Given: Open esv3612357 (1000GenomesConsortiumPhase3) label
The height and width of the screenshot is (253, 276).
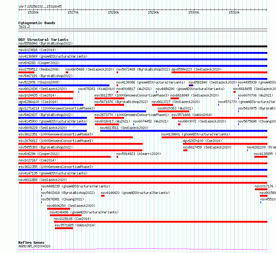Looking at the screenshot, I should 131,95.
